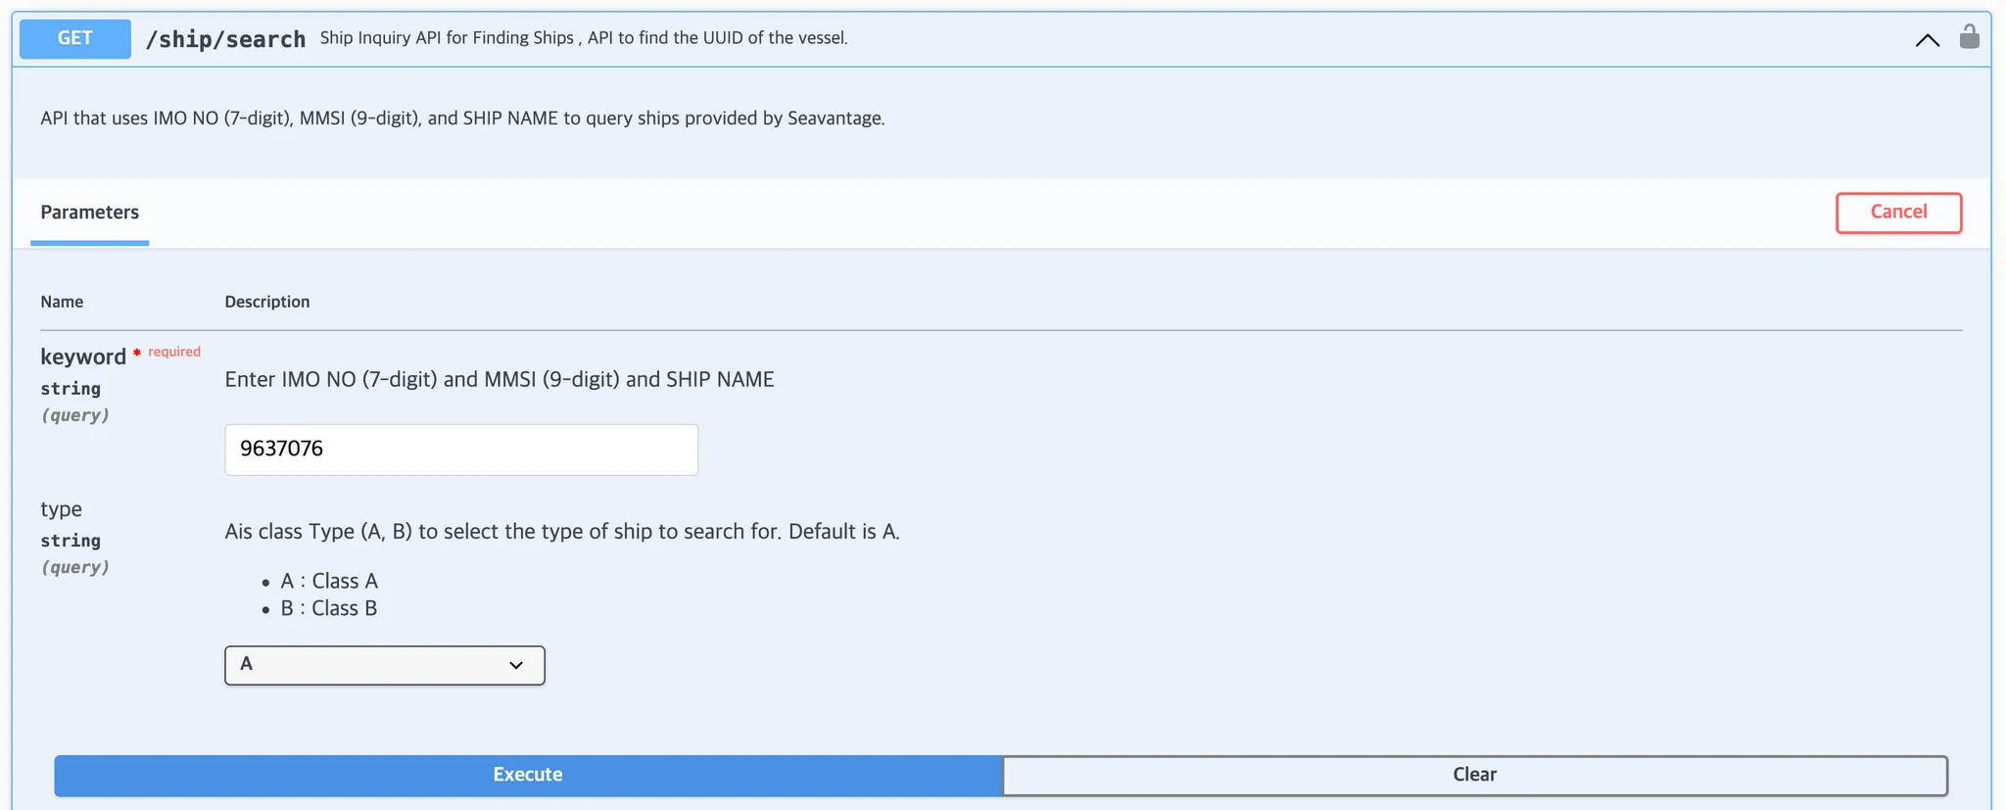Click the /ship/search endpoint path

click(225, 39)
